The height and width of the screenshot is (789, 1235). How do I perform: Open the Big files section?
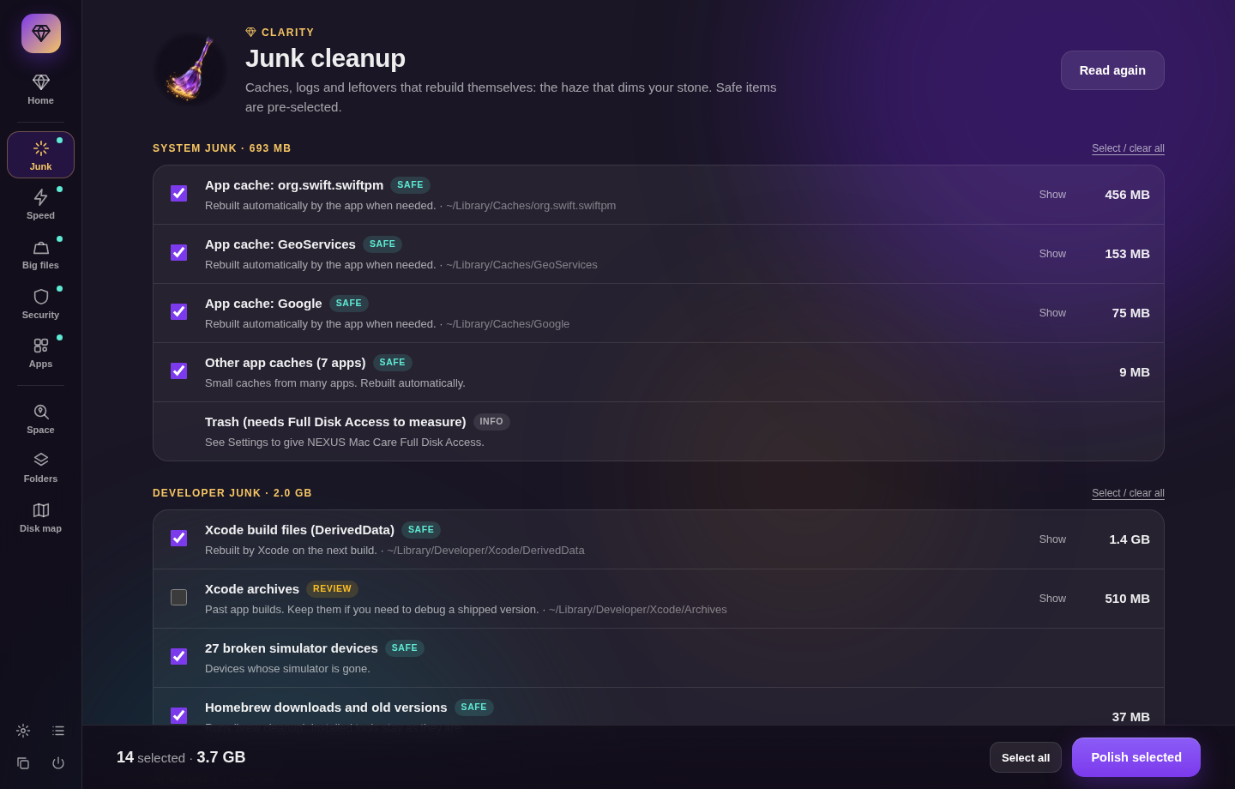pos(40,254)
